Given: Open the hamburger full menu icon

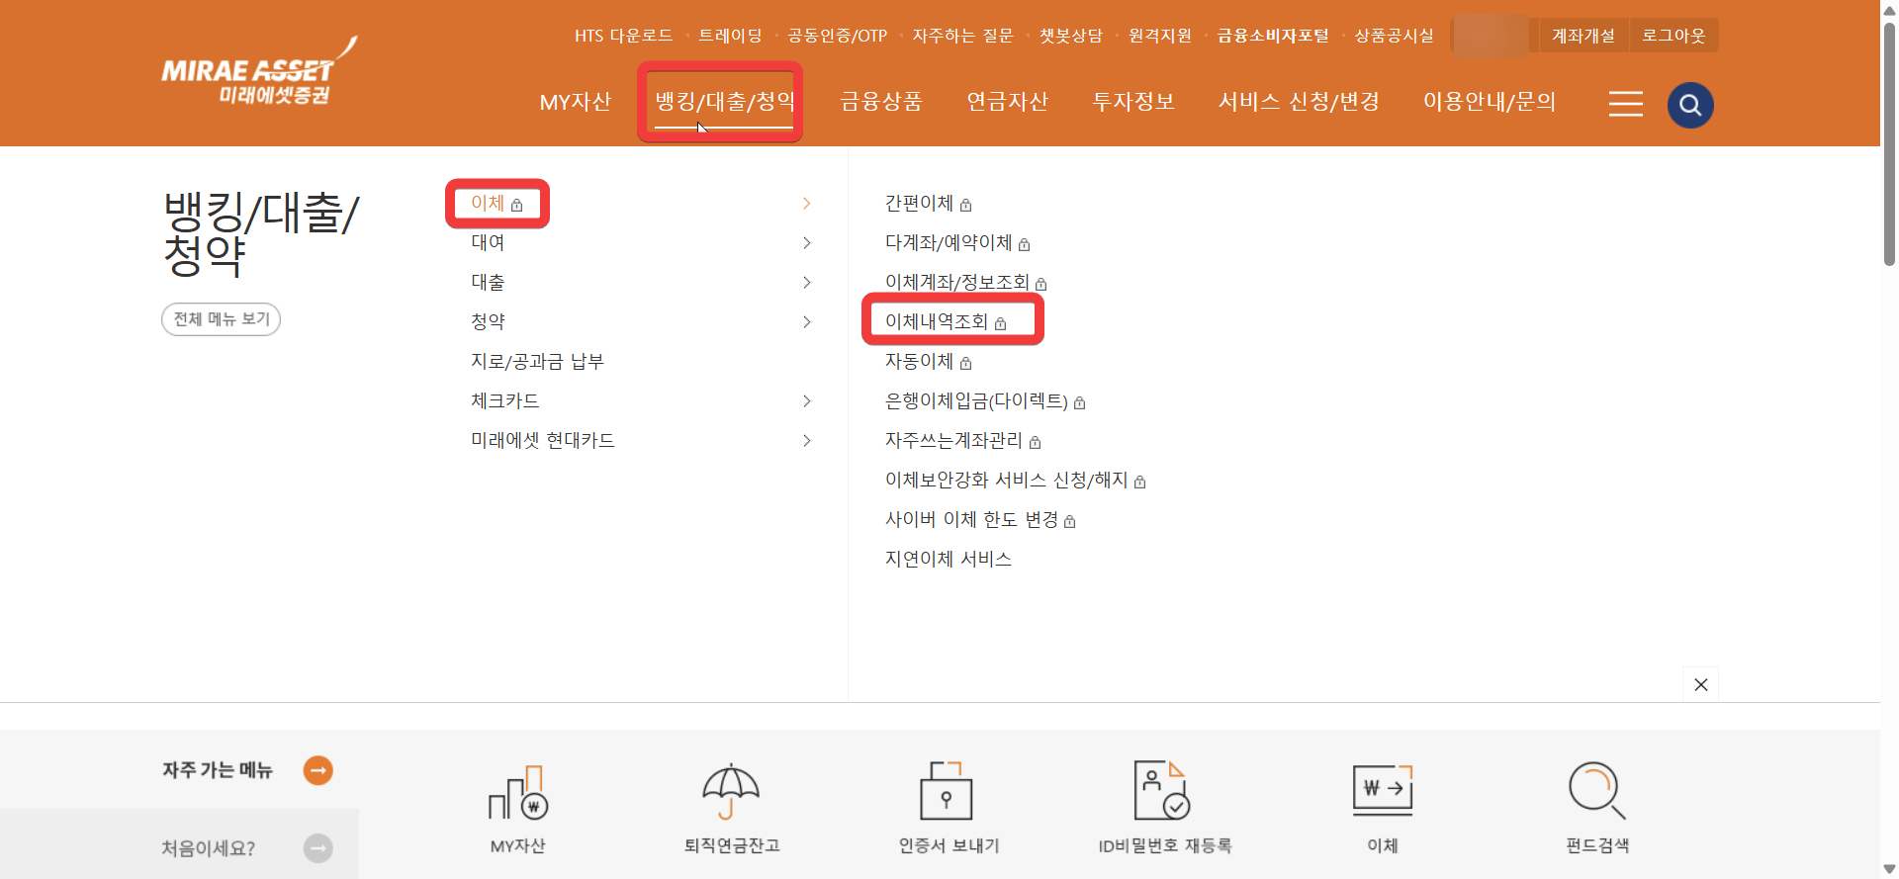Looking at the screenshot, I should (x=1625, y=104).
